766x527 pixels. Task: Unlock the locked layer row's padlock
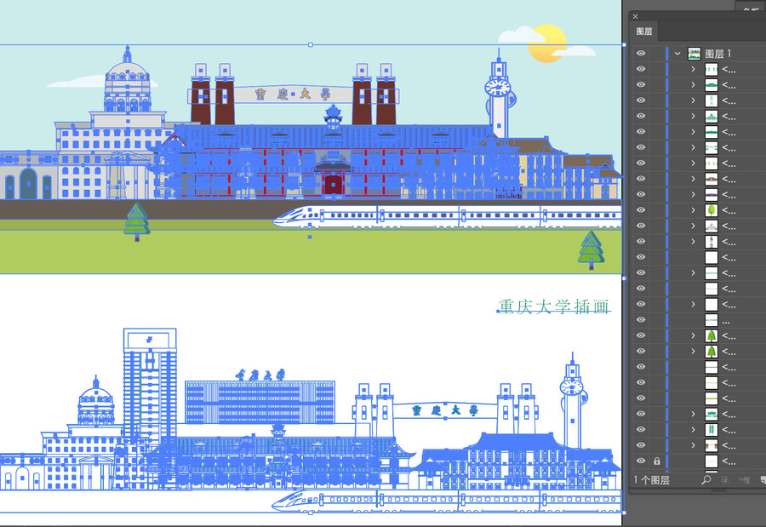[656, 461]
